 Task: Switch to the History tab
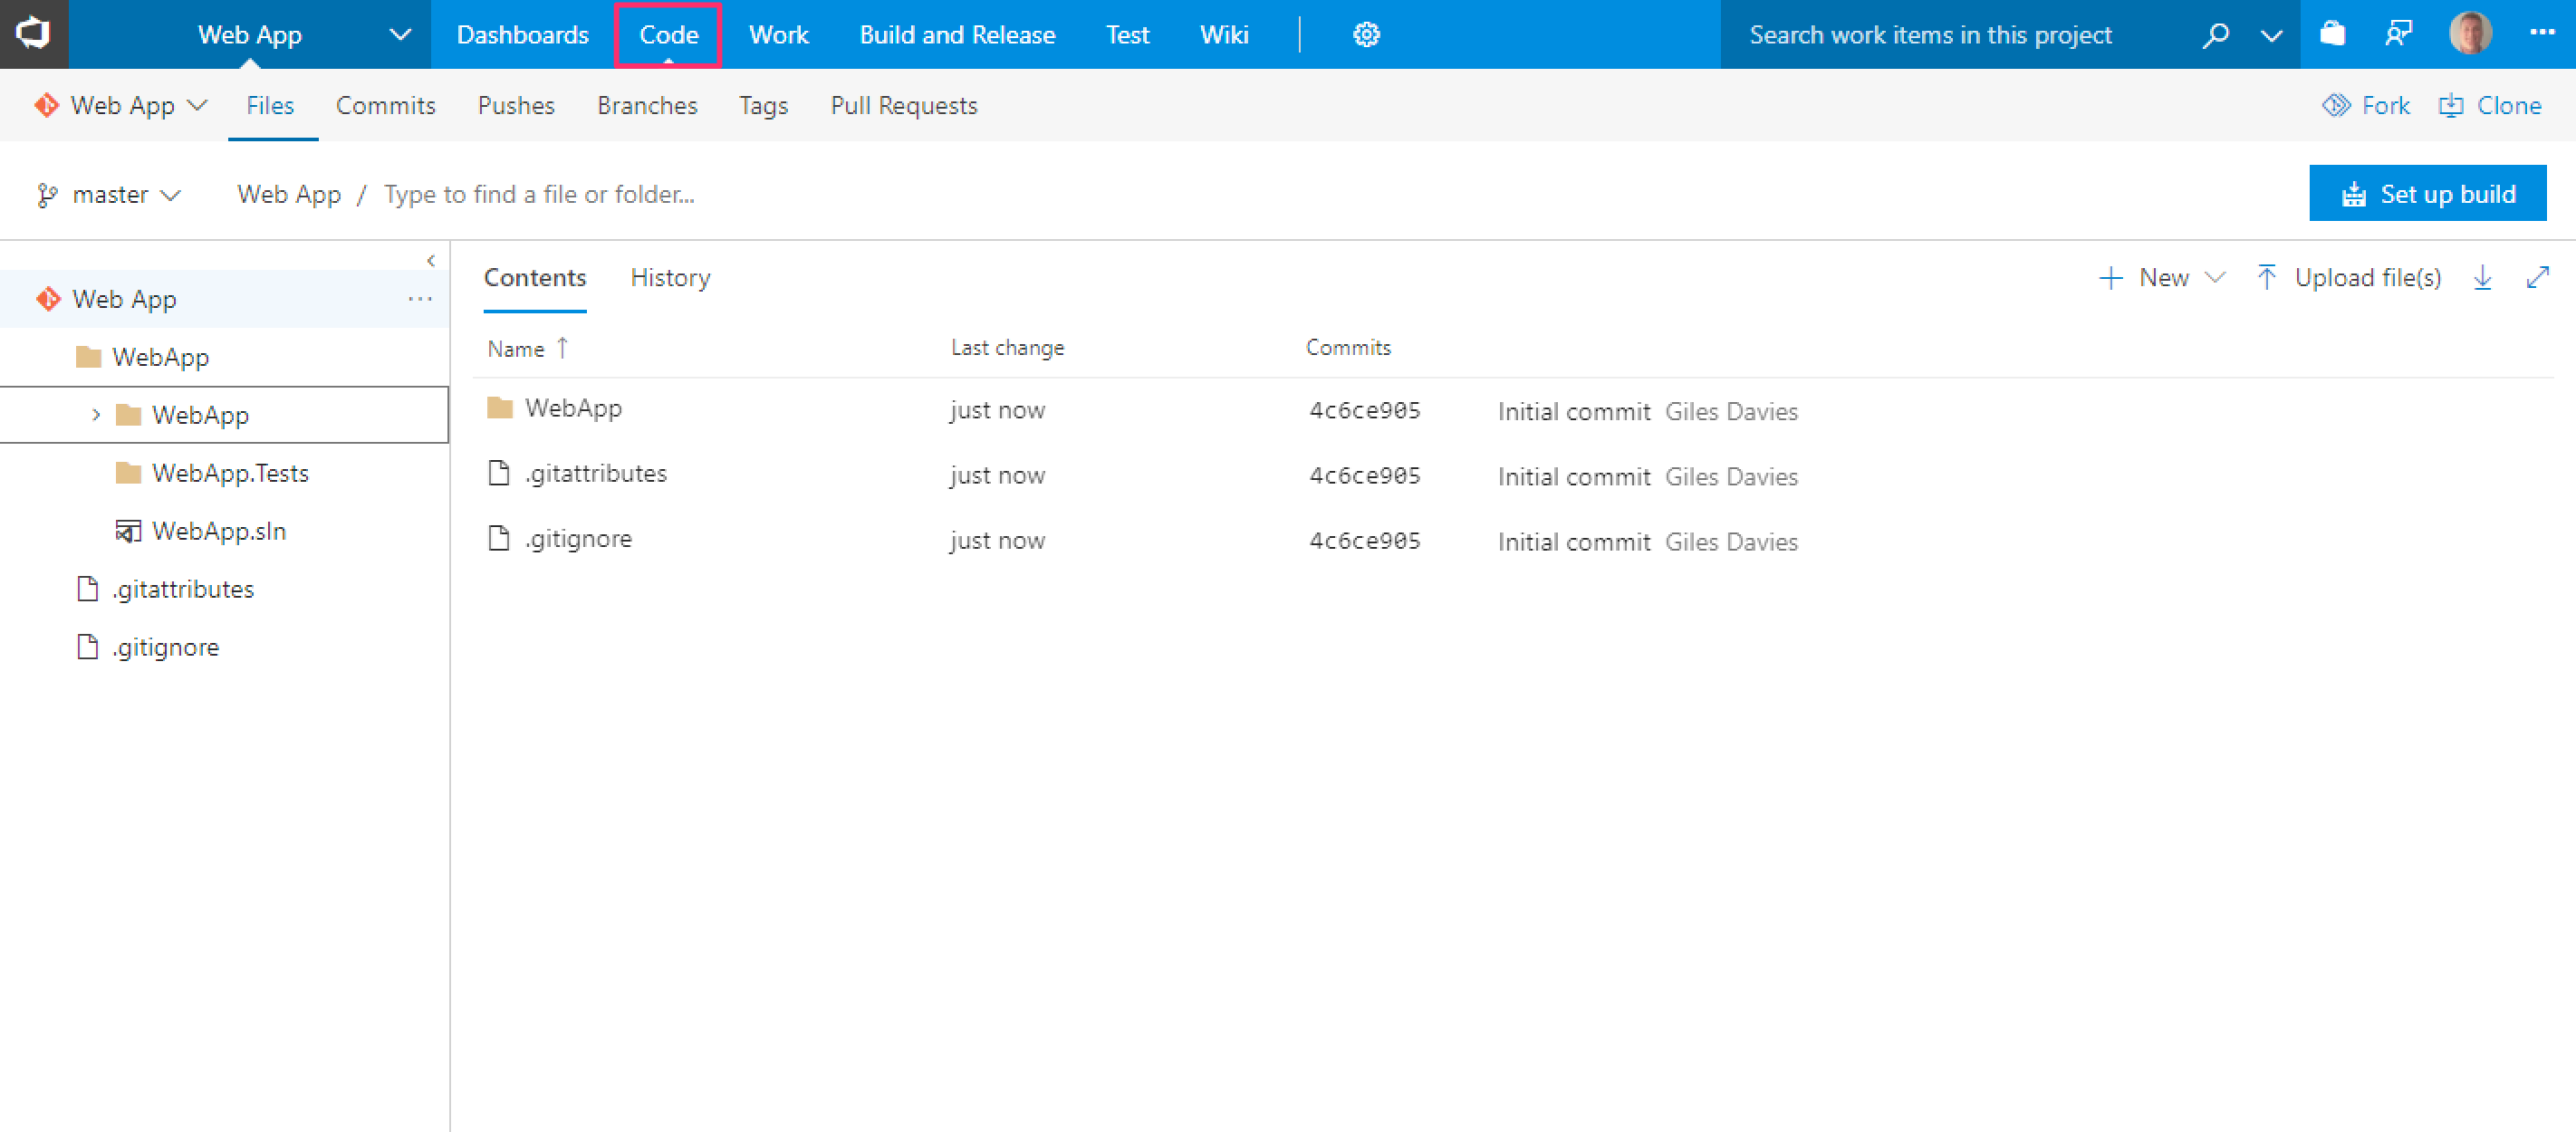pyautogui.click(x=670, y=278)
